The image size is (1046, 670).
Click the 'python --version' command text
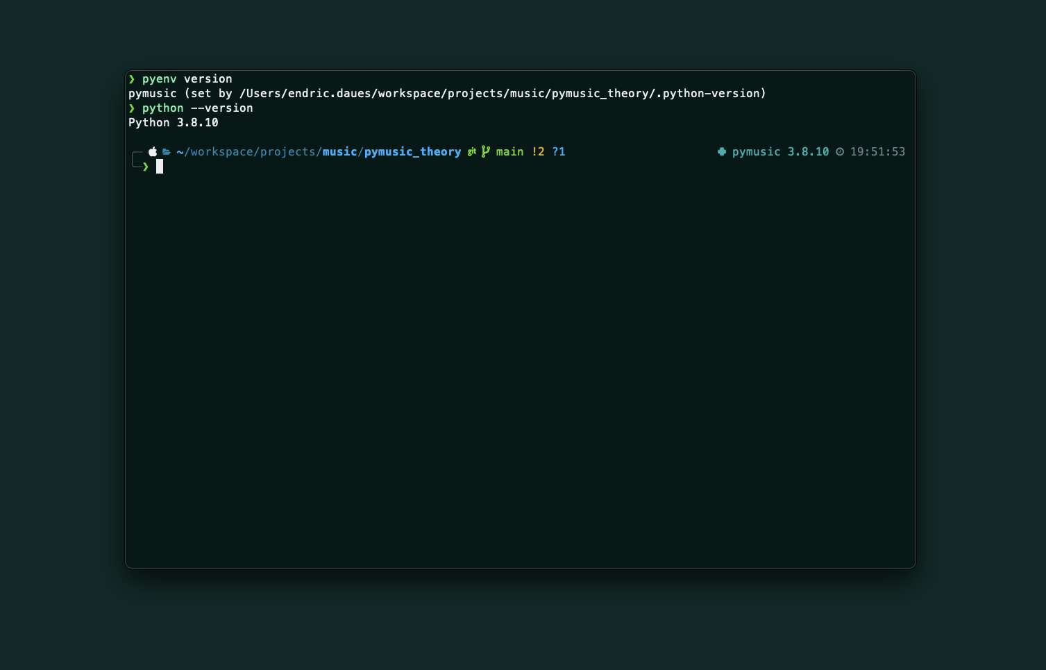pos(198,108)
